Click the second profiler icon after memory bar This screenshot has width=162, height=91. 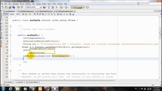tap(88, 7)
